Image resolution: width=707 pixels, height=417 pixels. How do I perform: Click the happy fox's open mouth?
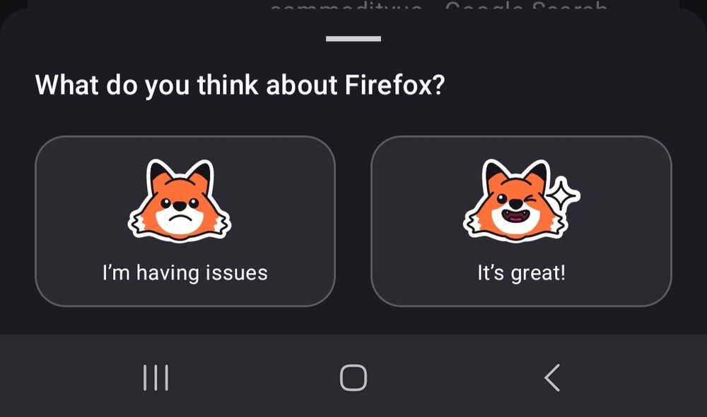pos(516,216)
